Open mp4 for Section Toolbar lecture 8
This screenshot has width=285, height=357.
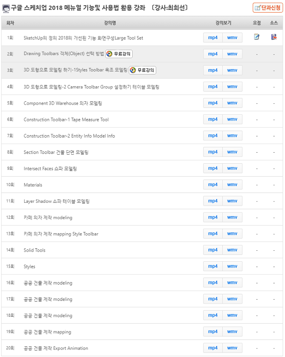[x=213, y=152]
